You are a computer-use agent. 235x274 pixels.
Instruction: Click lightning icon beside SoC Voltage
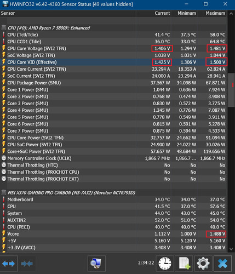click(x=4, y=55)
